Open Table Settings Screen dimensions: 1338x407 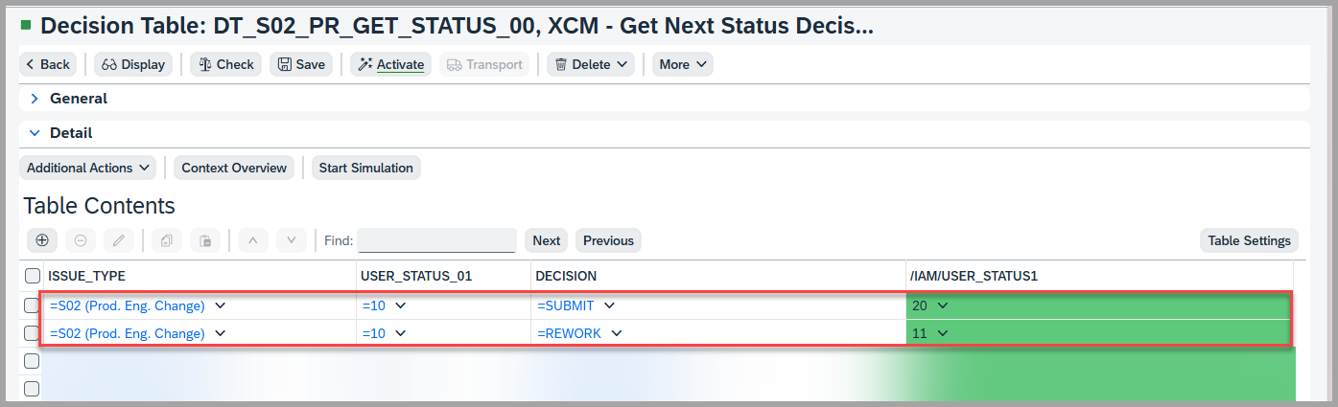coord(1248,240)
